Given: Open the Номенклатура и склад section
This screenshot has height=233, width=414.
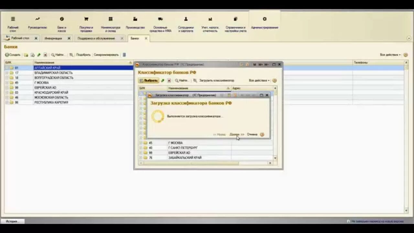Looking at the screenshot, I should [111, 24].
